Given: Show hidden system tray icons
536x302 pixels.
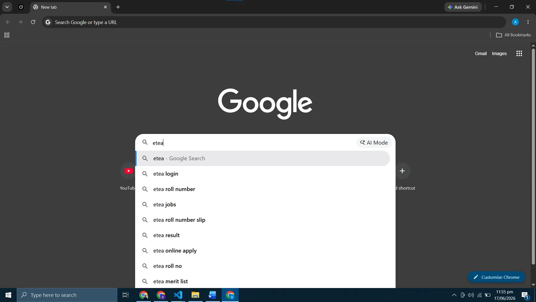Looking at the screenshot, I should [x=454, y=295].
